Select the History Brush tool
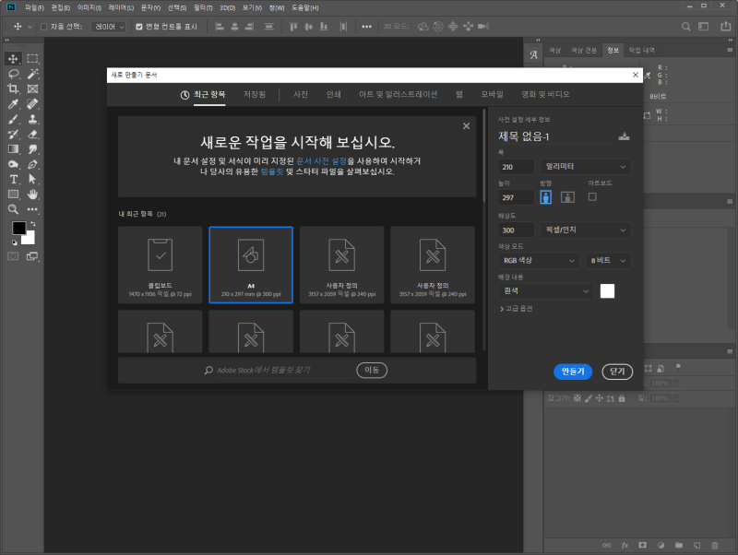Screen dimensions: 738x555 pos(13,134)
